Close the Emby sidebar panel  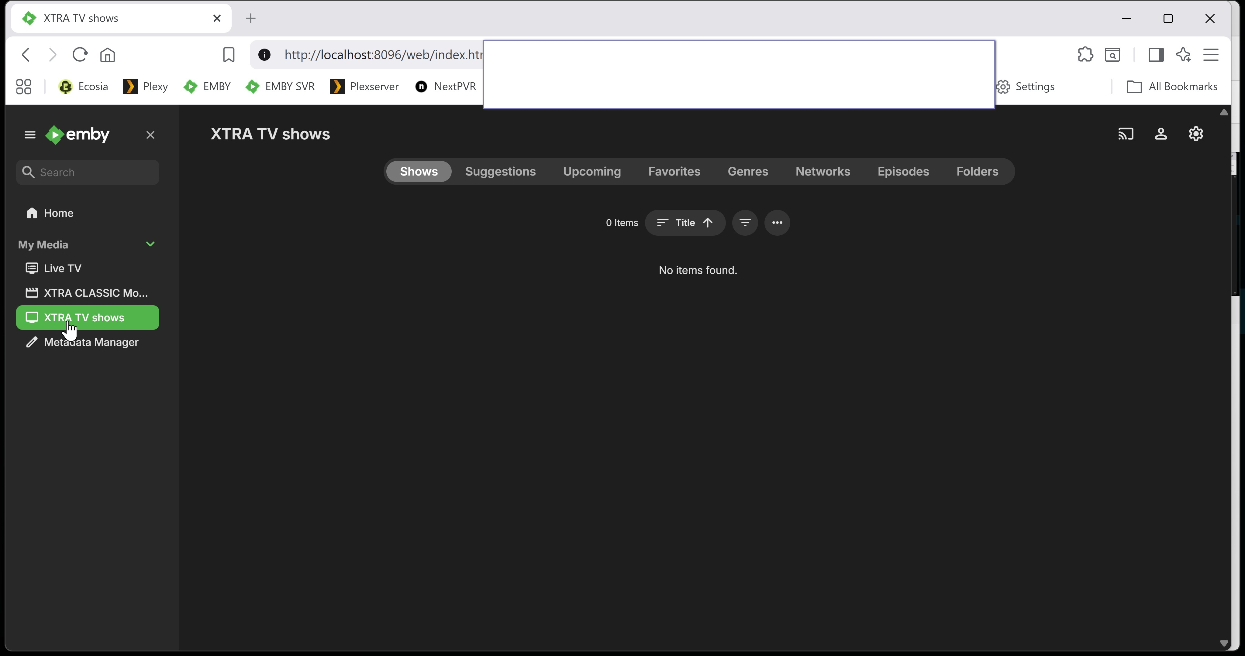pos(150,135)
